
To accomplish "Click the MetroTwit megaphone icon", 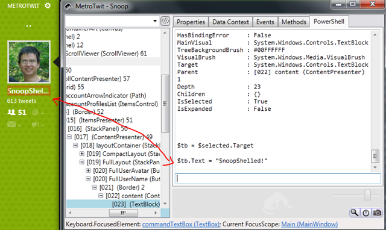I will pyautogui.click(x=35, y=125).
